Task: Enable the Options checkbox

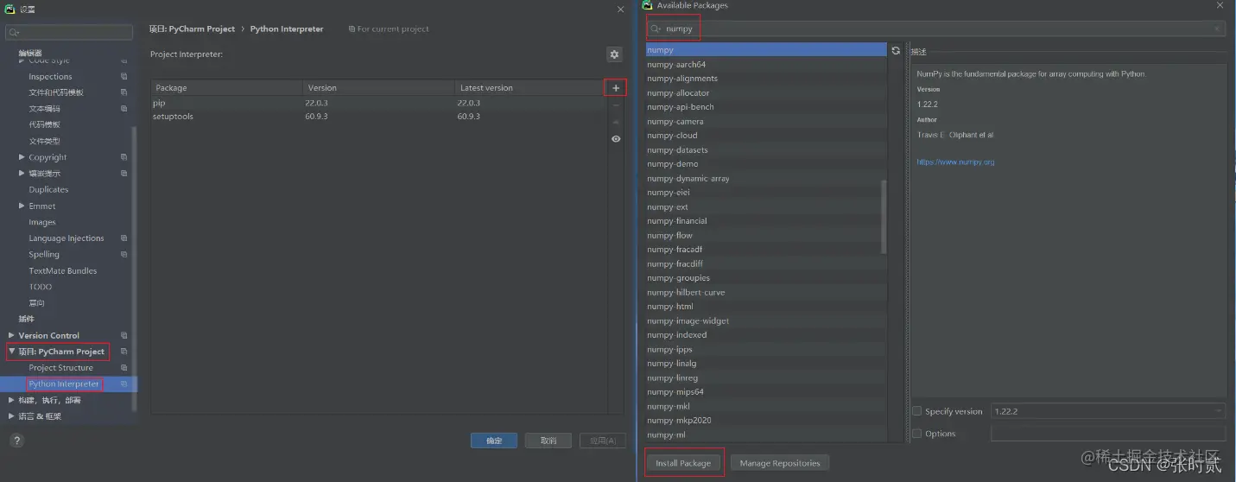Action: coord(917,434)
